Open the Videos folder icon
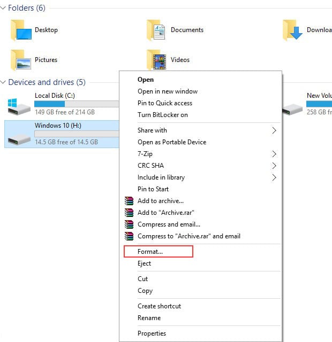Screen dimensions: 332x342 tap(156, 60)
